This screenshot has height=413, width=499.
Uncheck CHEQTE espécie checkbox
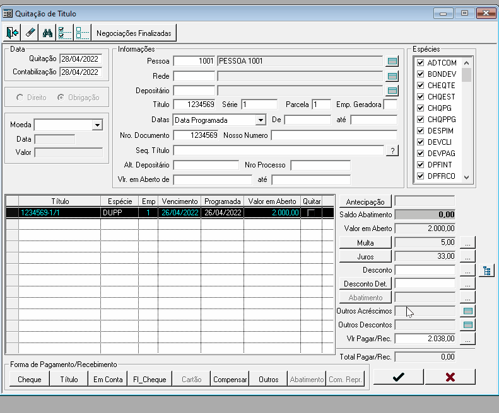420,85
